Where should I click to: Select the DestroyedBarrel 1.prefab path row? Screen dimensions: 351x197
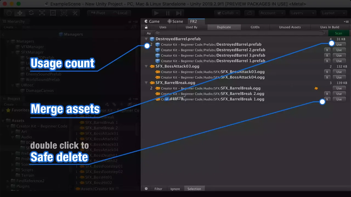click(213, 61)
